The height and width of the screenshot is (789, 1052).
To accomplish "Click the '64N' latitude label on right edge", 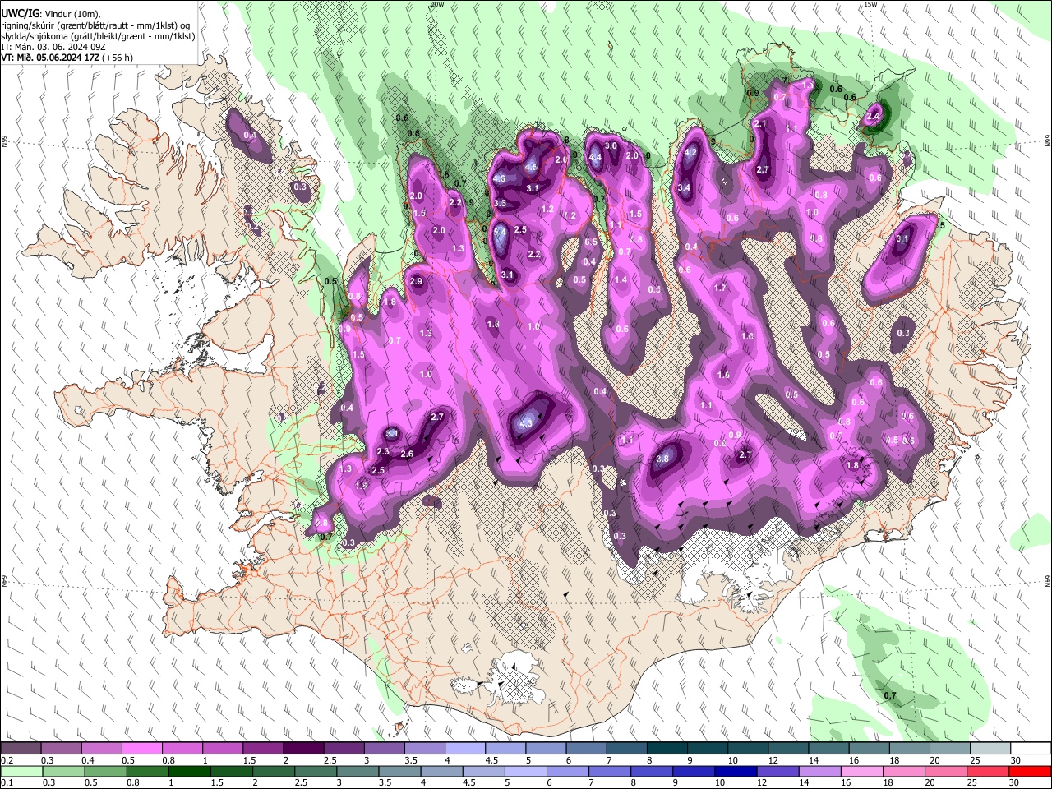I will [1047, 581].
